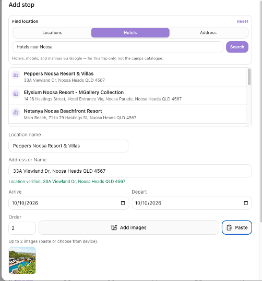Select the Hotels tab

coord(130,33)
